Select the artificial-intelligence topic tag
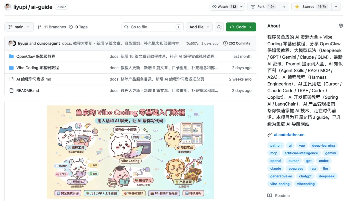Image resolution: width=350 pixels, height=201 pixels. [x=301, y=153]
